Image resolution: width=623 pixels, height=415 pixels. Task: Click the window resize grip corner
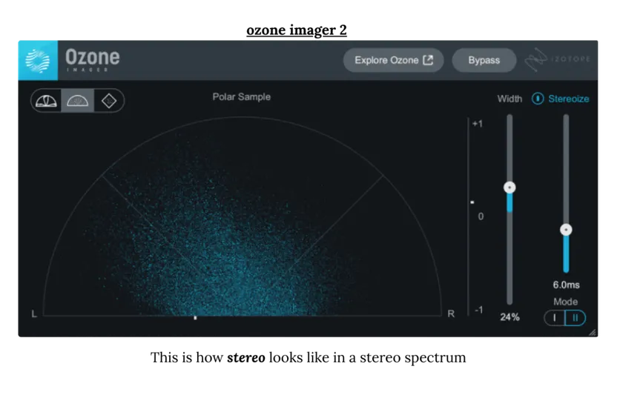593,333
